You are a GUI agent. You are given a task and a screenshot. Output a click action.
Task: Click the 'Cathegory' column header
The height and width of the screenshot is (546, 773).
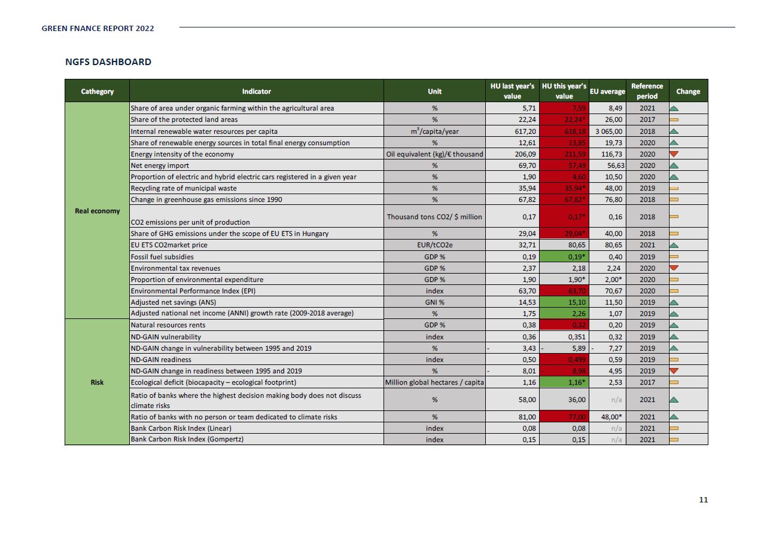point(97,91)
